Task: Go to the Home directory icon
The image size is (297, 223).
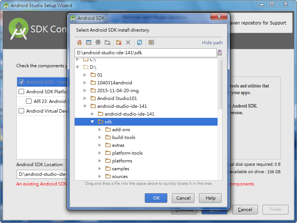Action: click(79, 42)
